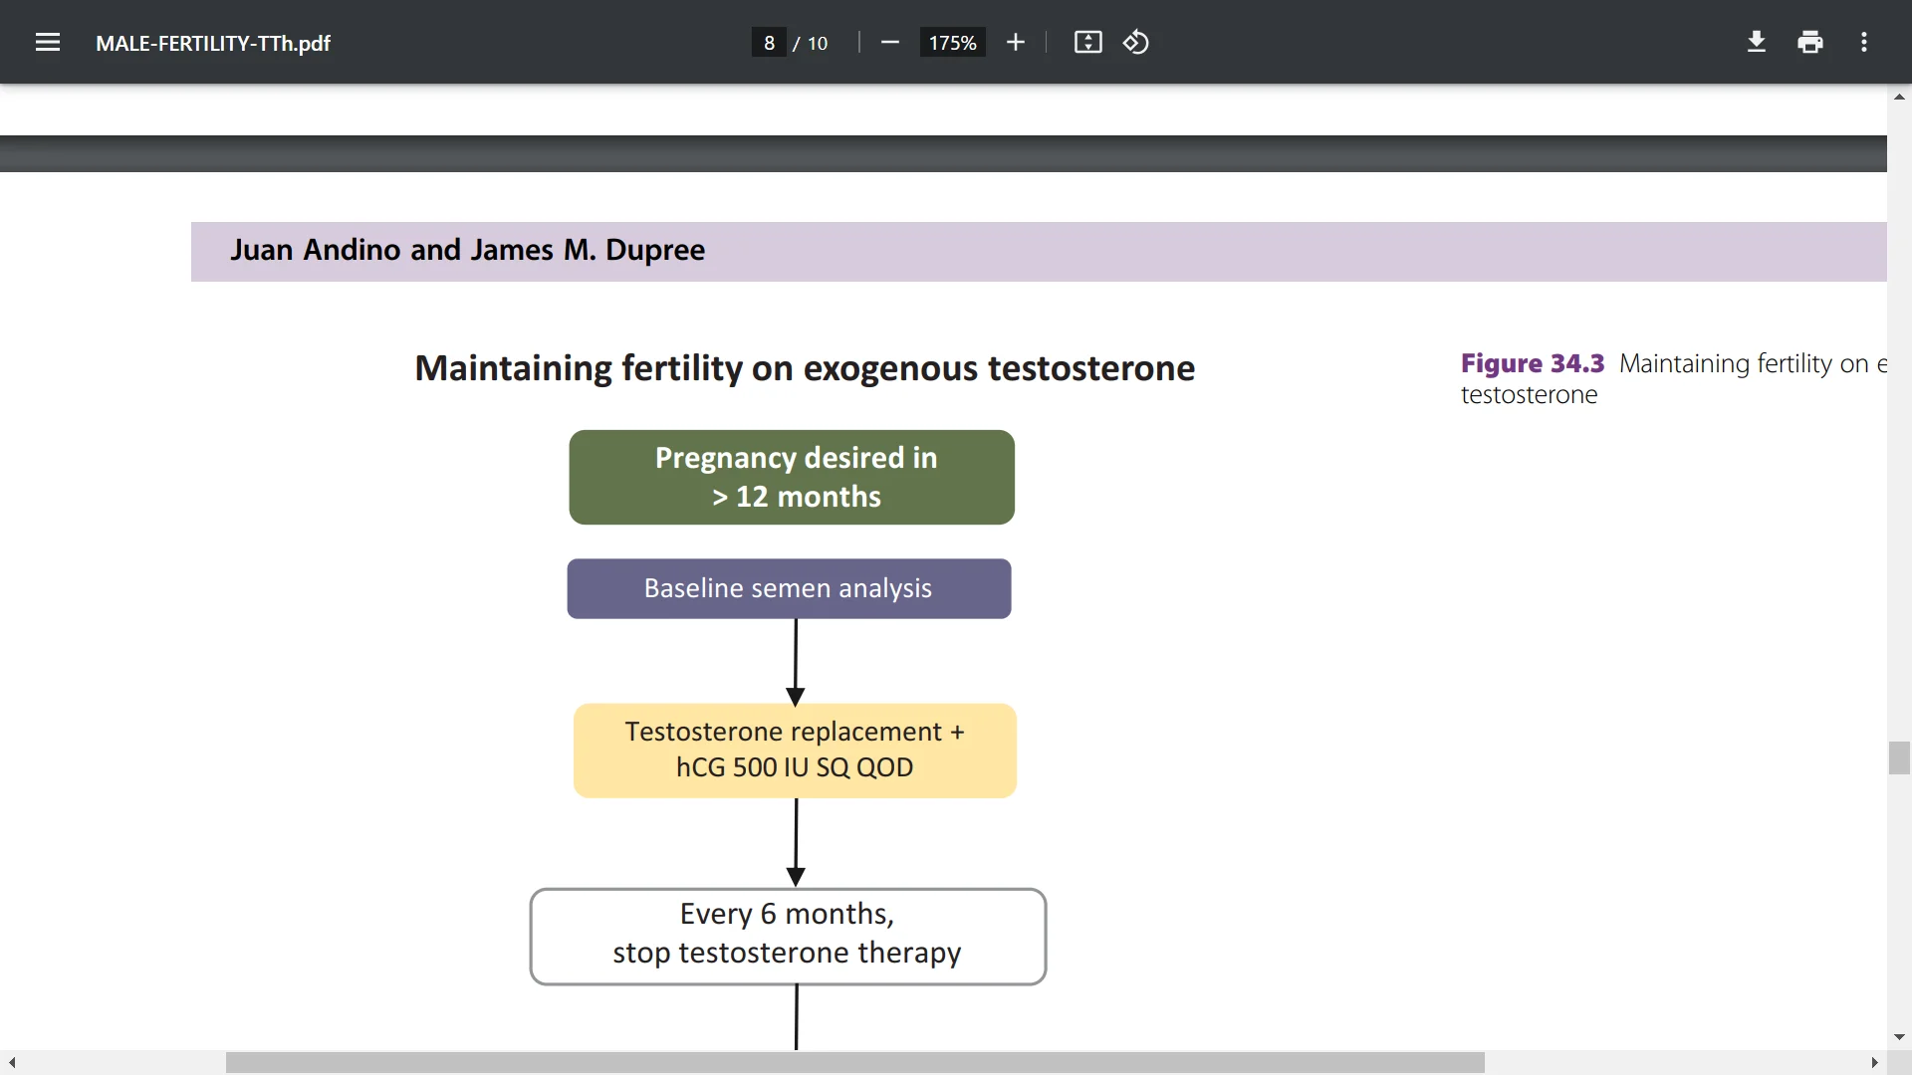1912x1075 pixels.
Task: Open the sidebar hamburger menu
Action: click(48, 42)
